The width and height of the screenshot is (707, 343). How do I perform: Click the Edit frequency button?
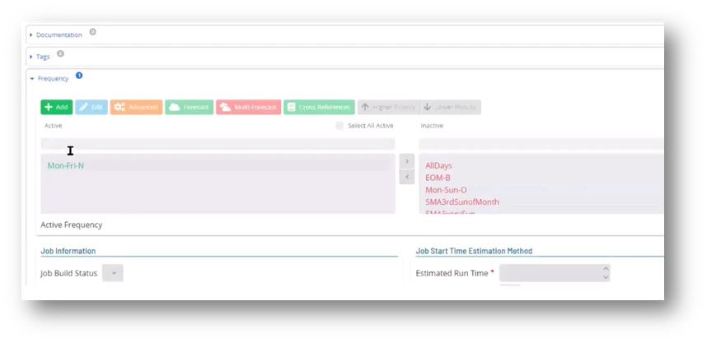91,107
